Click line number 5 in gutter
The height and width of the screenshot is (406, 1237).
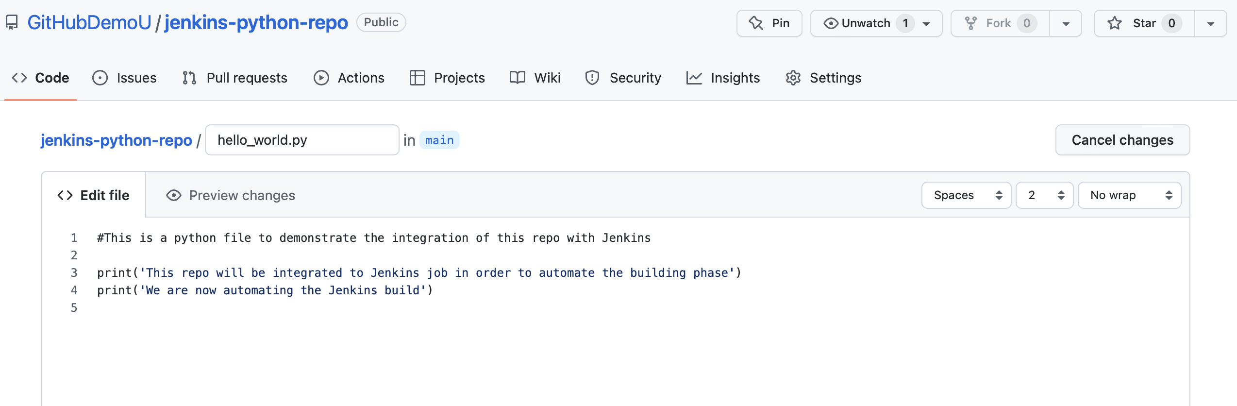pyautogui.click(x=74, y=308)
